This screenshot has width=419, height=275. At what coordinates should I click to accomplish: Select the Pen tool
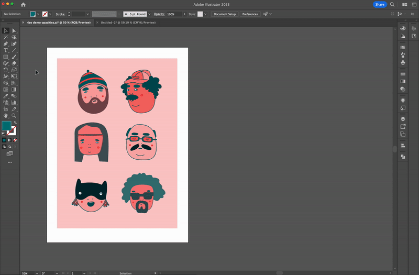pos(6,44)
